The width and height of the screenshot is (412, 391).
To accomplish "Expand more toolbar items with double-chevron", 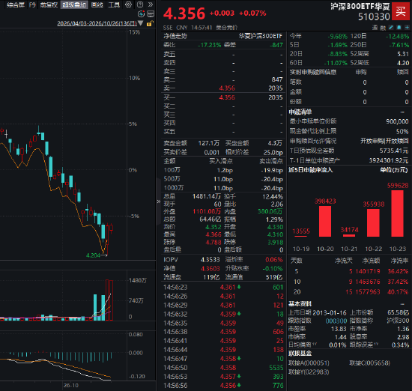I will (151, 4).
